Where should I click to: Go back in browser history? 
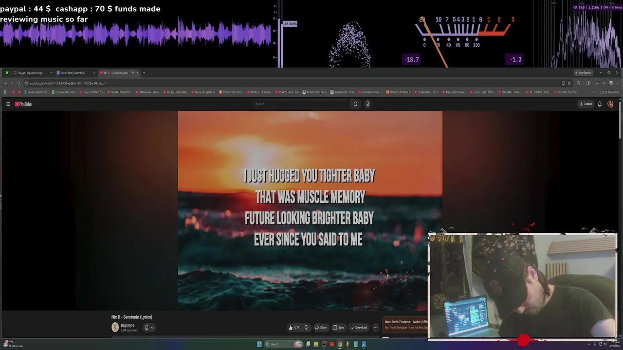[5, 83]
